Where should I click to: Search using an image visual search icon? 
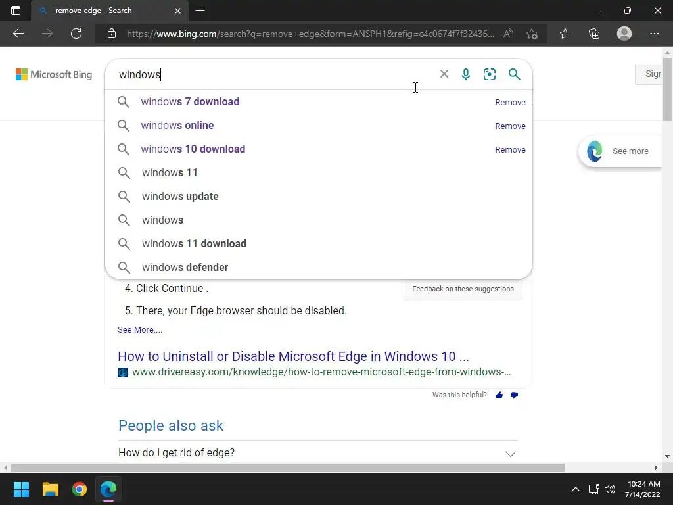tap(489, 74)
